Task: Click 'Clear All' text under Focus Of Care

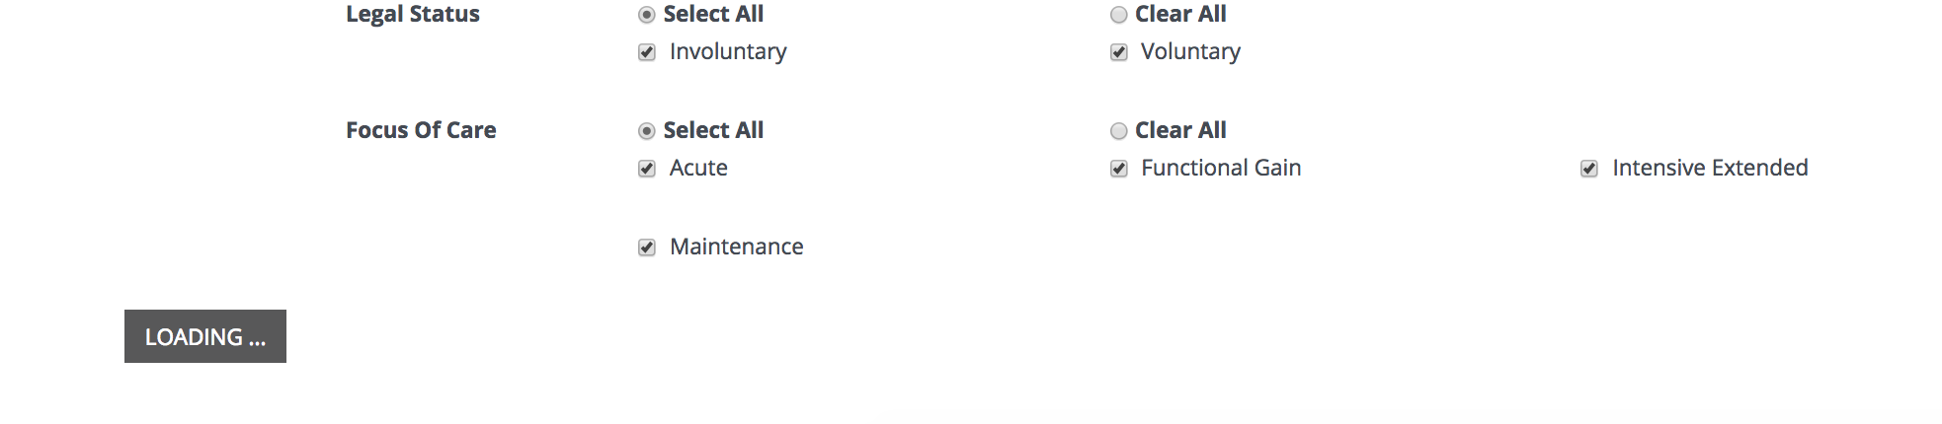Action: coord(1180,130)
